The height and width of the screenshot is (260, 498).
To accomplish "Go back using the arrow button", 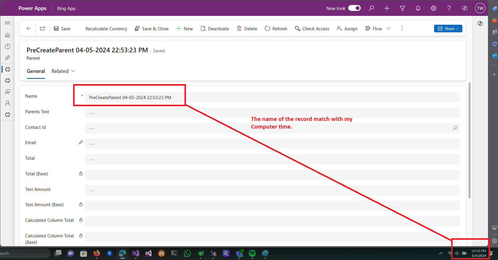I will pyautogui.click(x=29, y=29).
